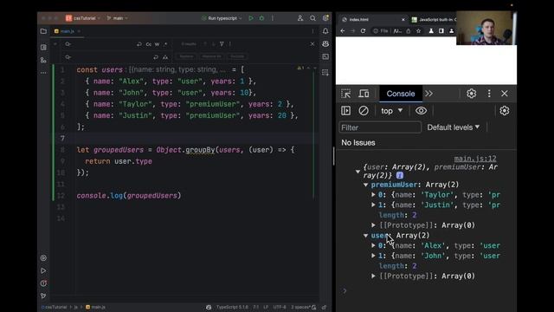The height and width of the screenshot is (312, 554).
Task: Create a live expression with eye icon
Action: (421, 111)
